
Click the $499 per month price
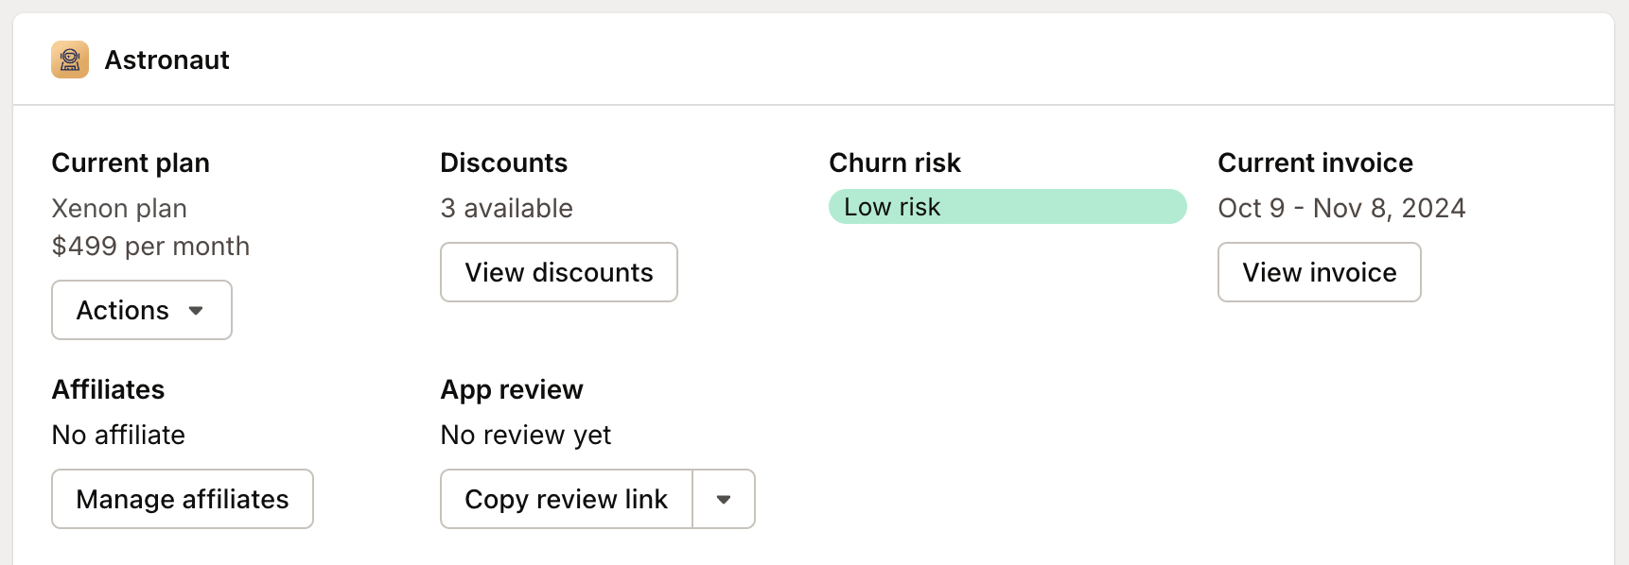(x=150, y=246)
